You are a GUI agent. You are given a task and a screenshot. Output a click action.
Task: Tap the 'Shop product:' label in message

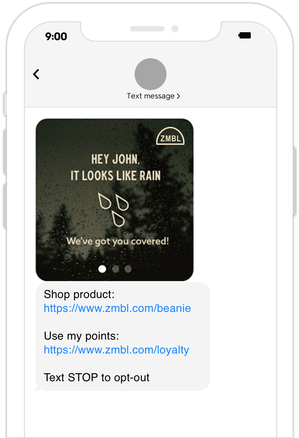(79, 295)
